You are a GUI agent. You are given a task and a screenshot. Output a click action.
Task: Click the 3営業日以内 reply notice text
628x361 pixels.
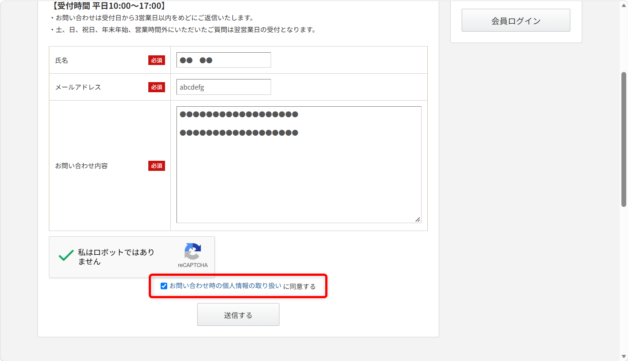coord(152,18)
